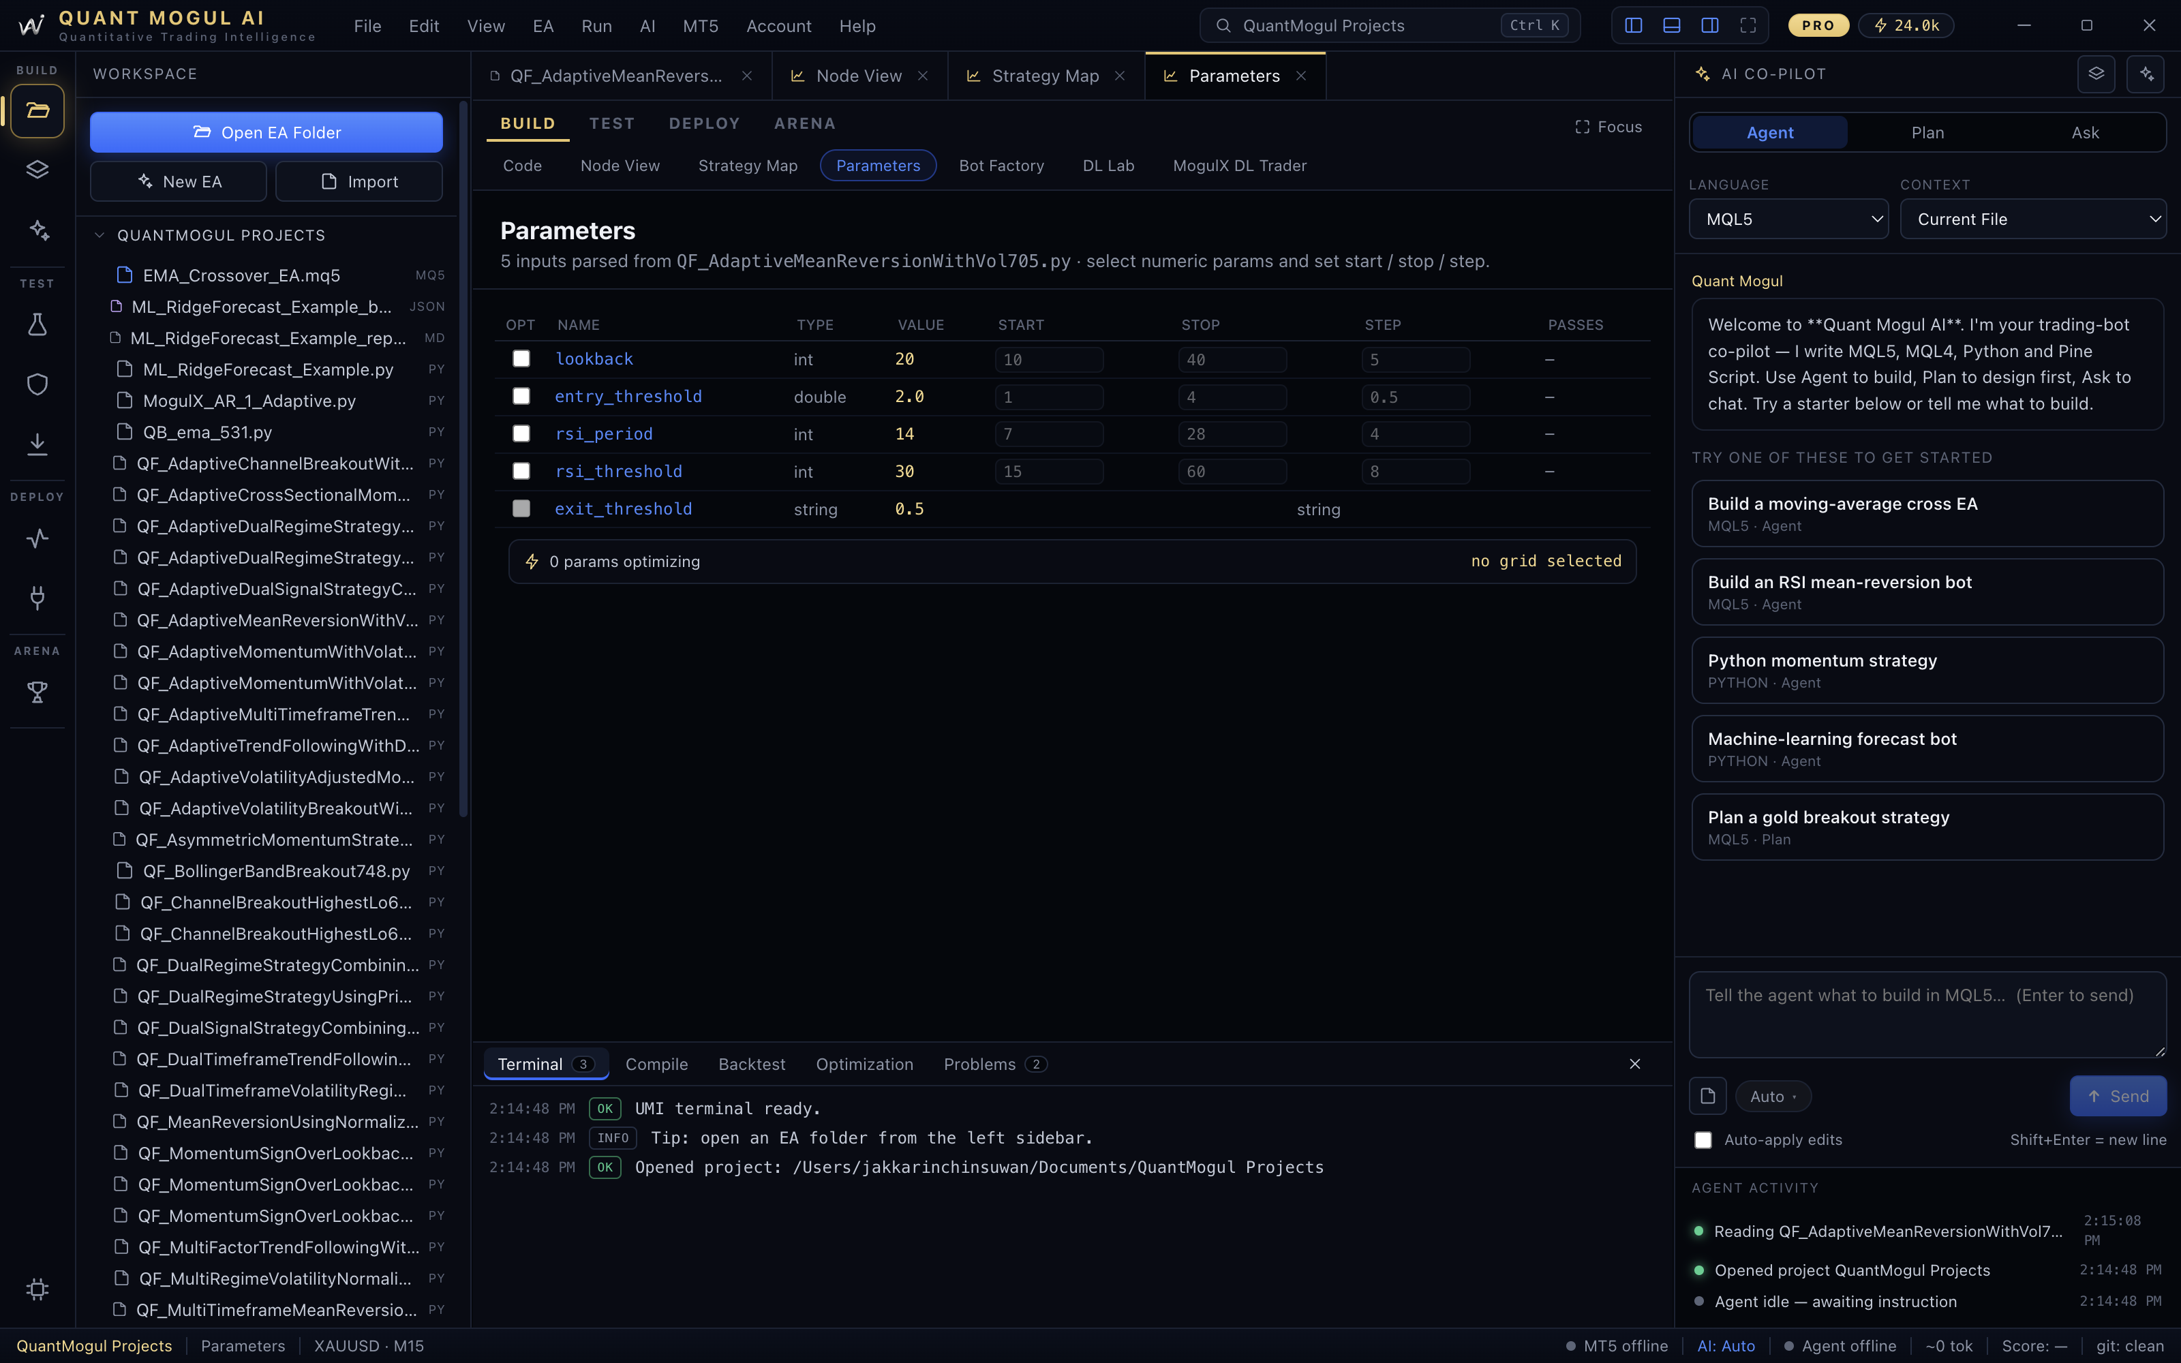
Task: Click the plug connection icon under Deploy
Action: pyautogui.click(x=37, y=598)
